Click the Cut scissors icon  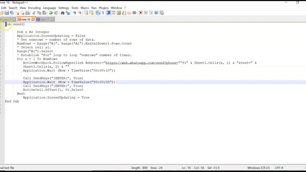coord(34,13)
